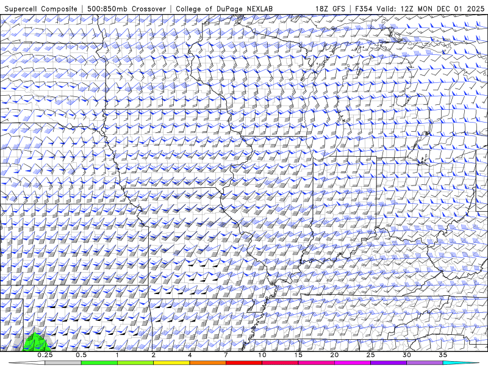Click the light purple segment between 30 and 35
This screenshot has height=366, width=488.
pyautogui.click(x=425, y=363)
